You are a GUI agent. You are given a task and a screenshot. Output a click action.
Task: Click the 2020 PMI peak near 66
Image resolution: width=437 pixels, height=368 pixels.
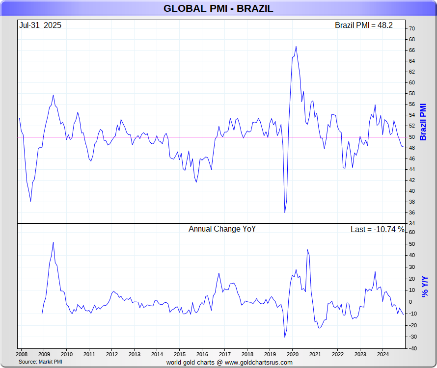click(x=296, y=47)
